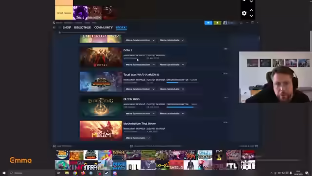The height and width of the screenshot is (176, 312).
Task: Select the FORWARD game tile in bottom image pool
Action: (x=205, y=155)
